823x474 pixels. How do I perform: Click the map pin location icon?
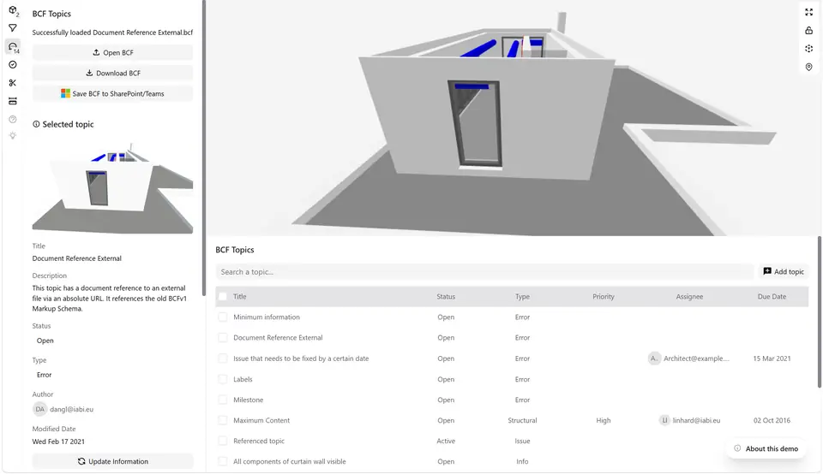click(808, 67)
